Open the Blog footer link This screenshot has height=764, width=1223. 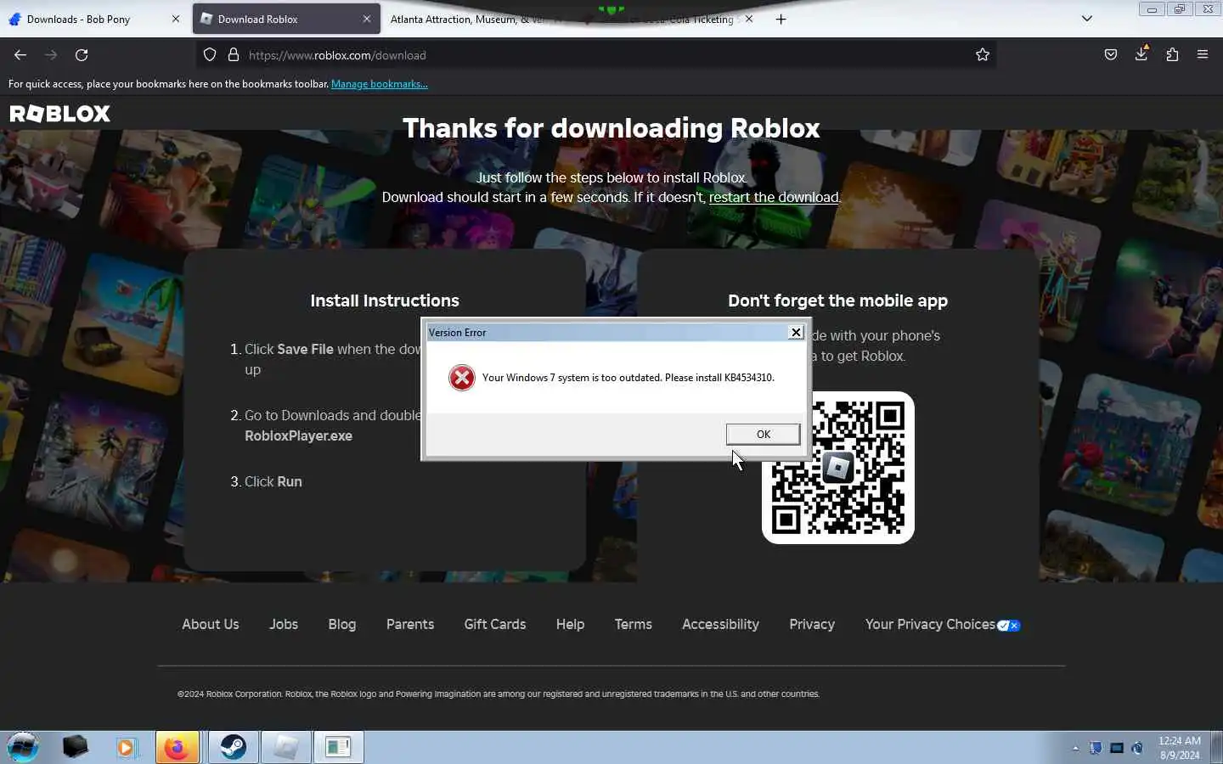pyautogui.click(x=342, y=624)
